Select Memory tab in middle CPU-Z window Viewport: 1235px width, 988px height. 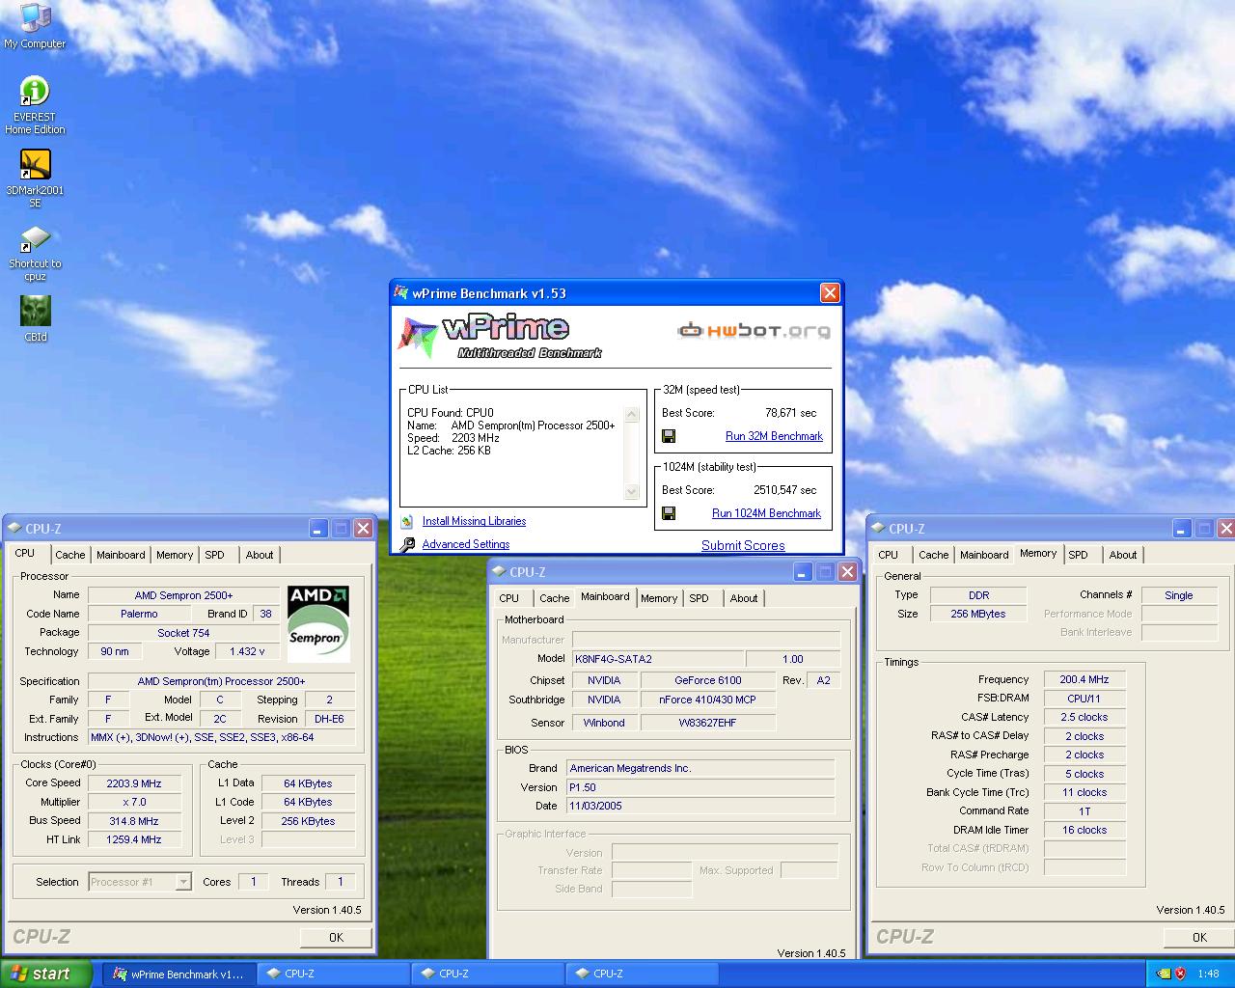click(x=659, y=598)
